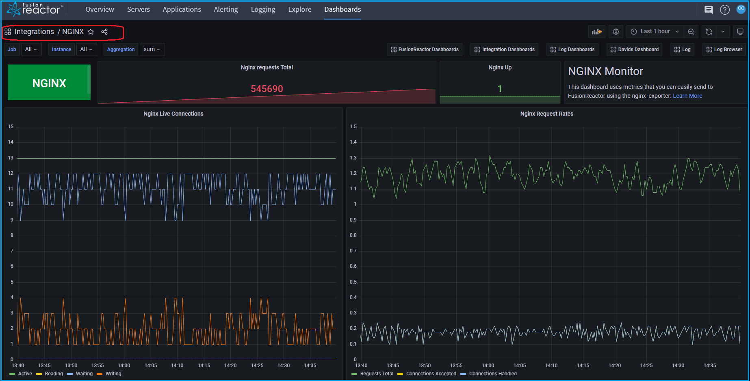Click the Integrations breadcrumb
750x381 pixels.
(x=34, y=32)
